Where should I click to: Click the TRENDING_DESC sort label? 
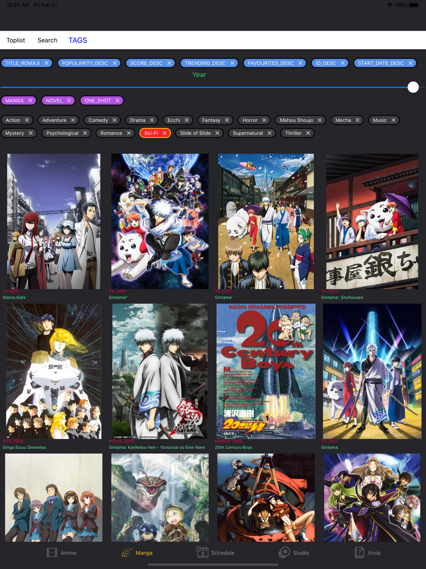click(x=205, y=63)
